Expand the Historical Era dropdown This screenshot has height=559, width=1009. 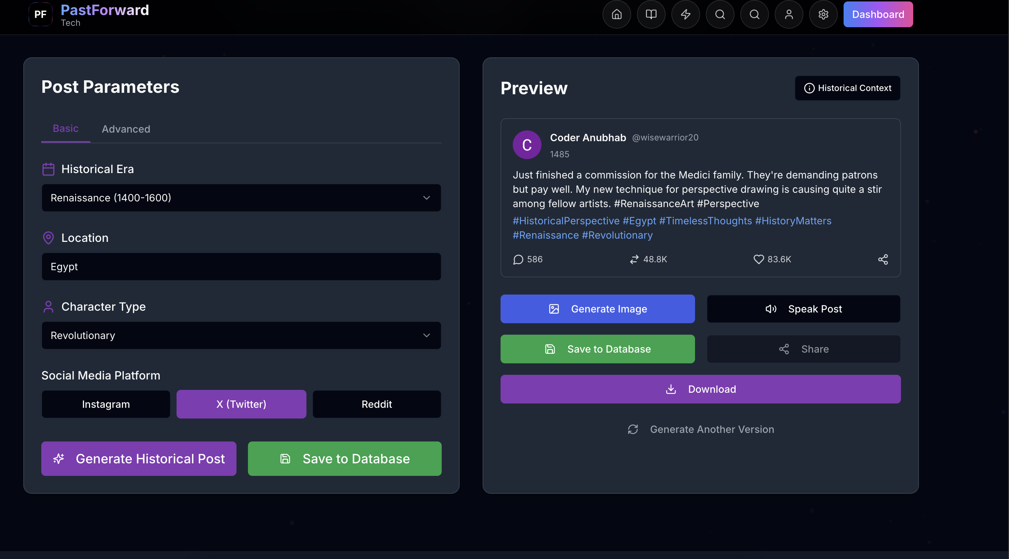241,198
